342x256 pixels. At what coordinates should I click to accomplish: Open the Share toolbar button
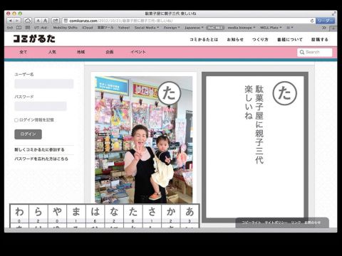click(56, 21)
